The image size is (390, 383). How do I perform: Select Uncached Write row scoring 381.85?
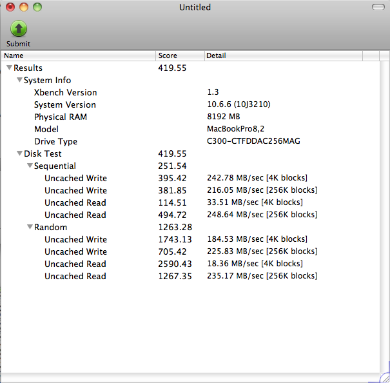point(191,190)
